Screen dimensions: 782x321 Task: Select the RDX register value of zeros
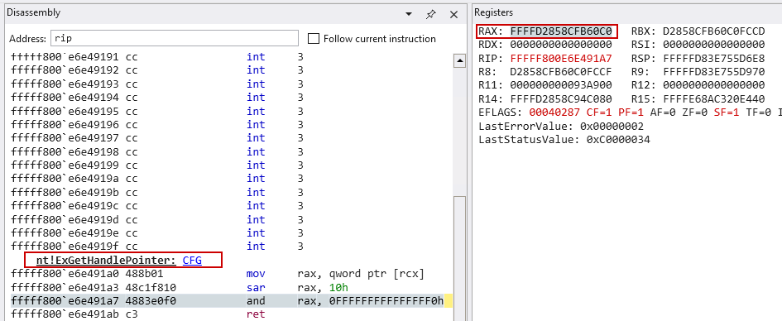tap(561, 45)
